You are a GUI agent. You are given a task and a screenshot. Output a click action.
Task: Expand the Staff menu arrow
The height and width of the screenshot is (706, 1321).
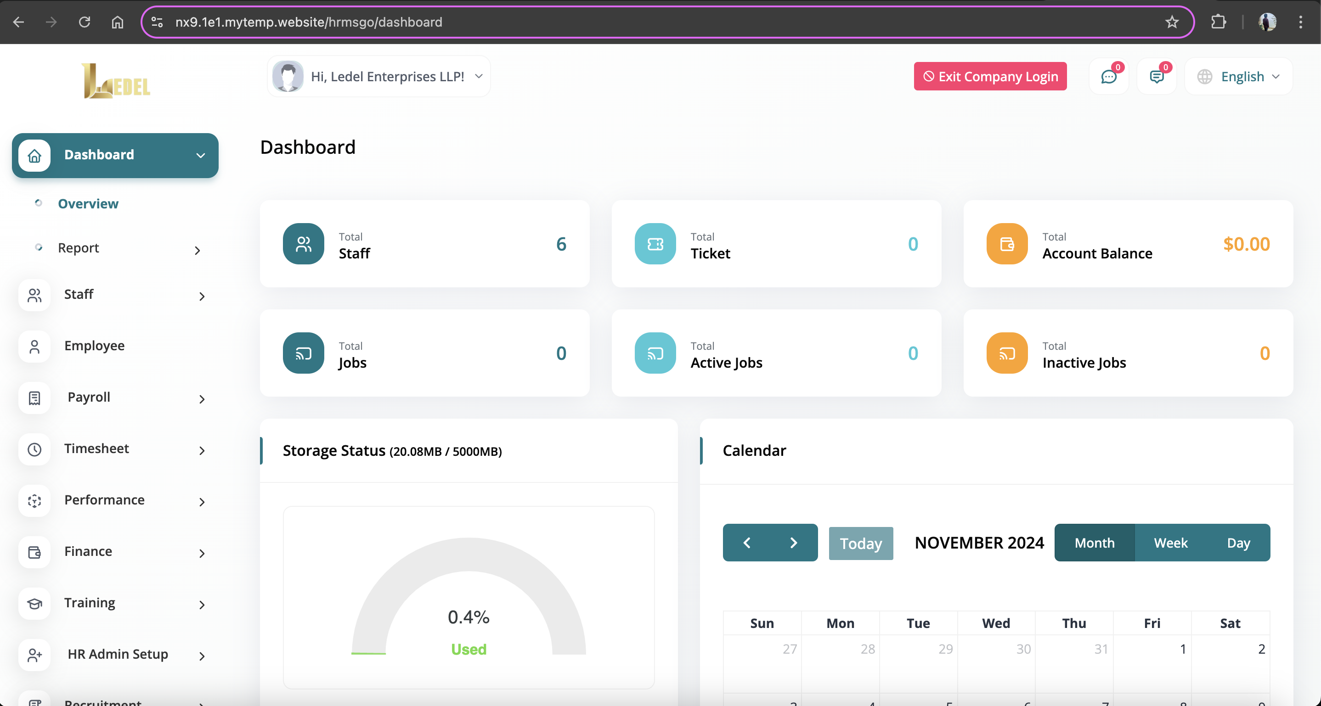(x=202, y=296)
